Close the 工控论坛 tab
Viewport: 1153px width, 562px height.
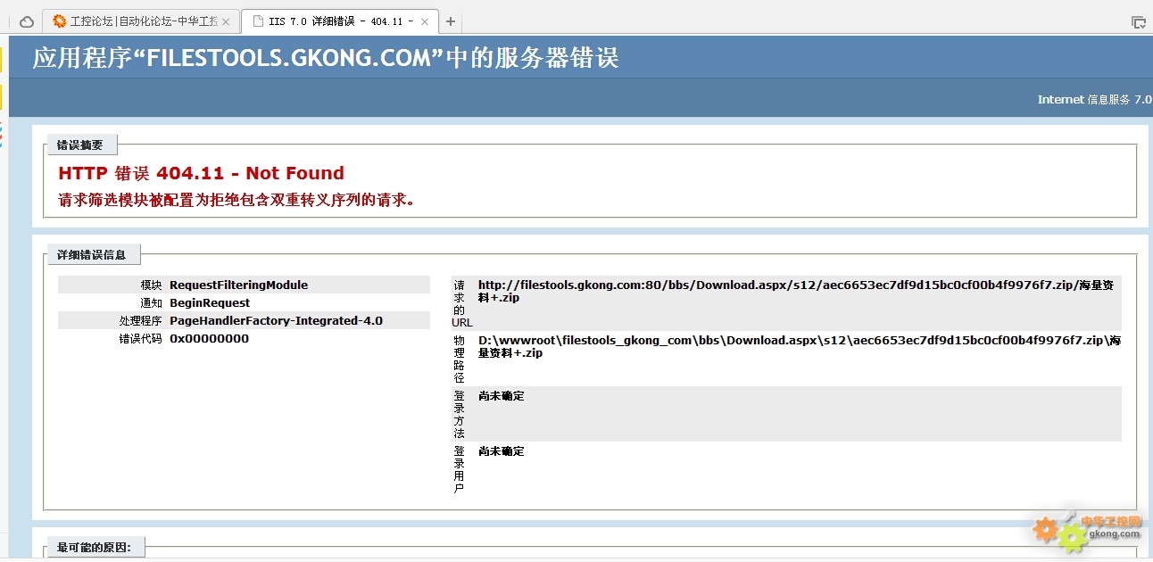tap(226, 21)
